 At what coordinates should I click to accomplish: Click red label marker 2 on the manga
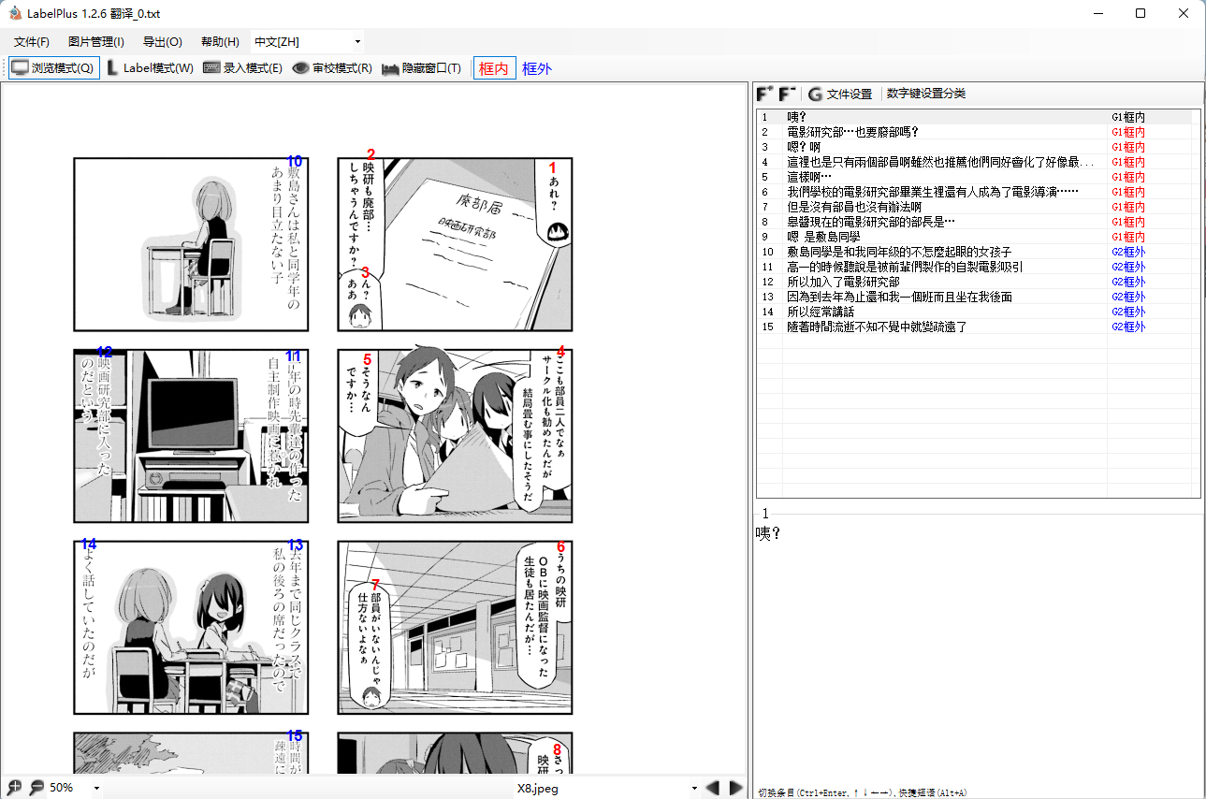371,155
